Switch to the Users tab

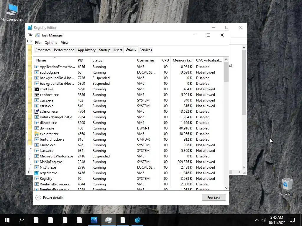(118, 50)
